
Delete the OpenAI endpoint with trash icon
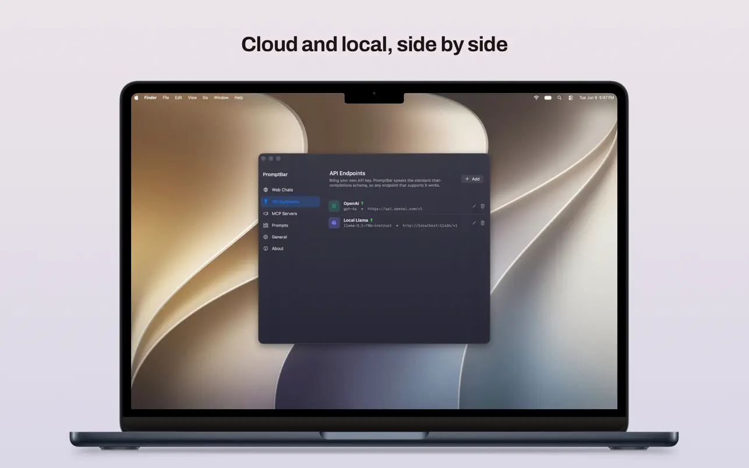pyautogui.click(x=482, y=206)
